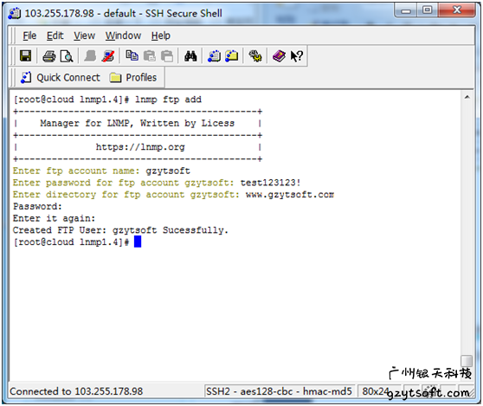The image size is (483, 406).
Task: Click the Quick Connect button
Action: tap(60, 77)
